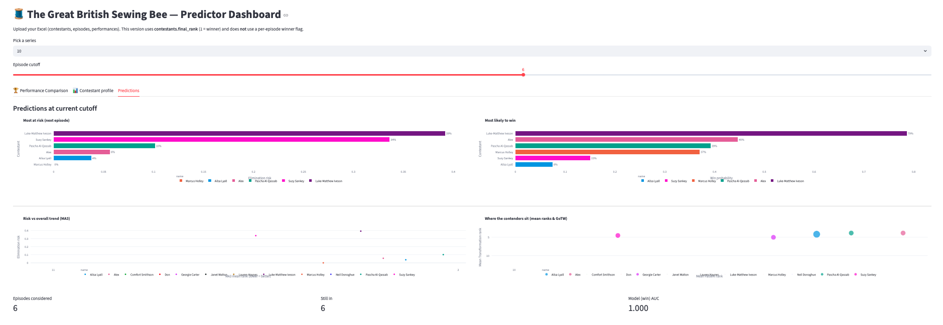Image resolution: width=943 pixels, height=325 pixels.
Task: Toggle Neil Donoghue legend entry in Where the contenders sit chart
Action: pyautogui.click(x=806, y=275)
